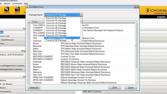Click REFUNDO Maryland State Assisted Refund Disclosure

pyautogui.click(x=85, y=67)
